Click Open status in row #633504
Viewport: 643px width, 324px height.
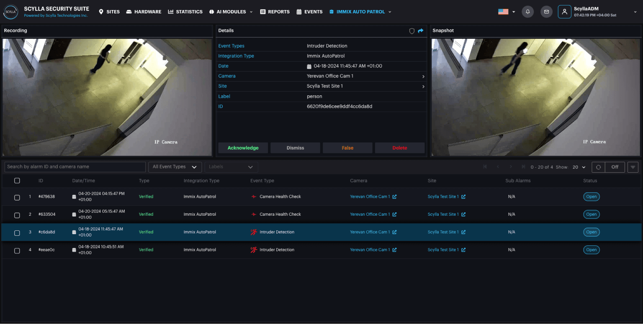(x=592, y=214)
